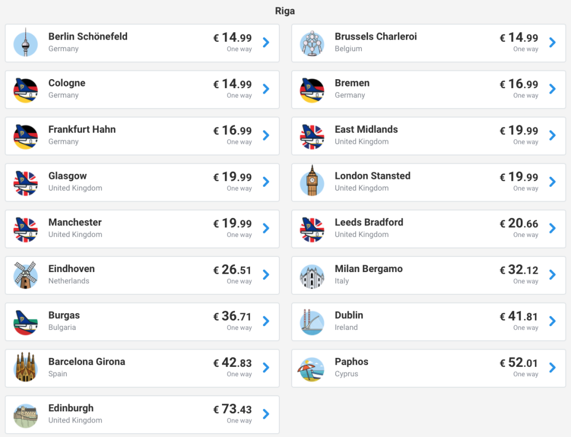This screenshot has height=437, width=571.
Task: Click the Edinburgh € 73.43 price
Action: click(x=233, y=409)
